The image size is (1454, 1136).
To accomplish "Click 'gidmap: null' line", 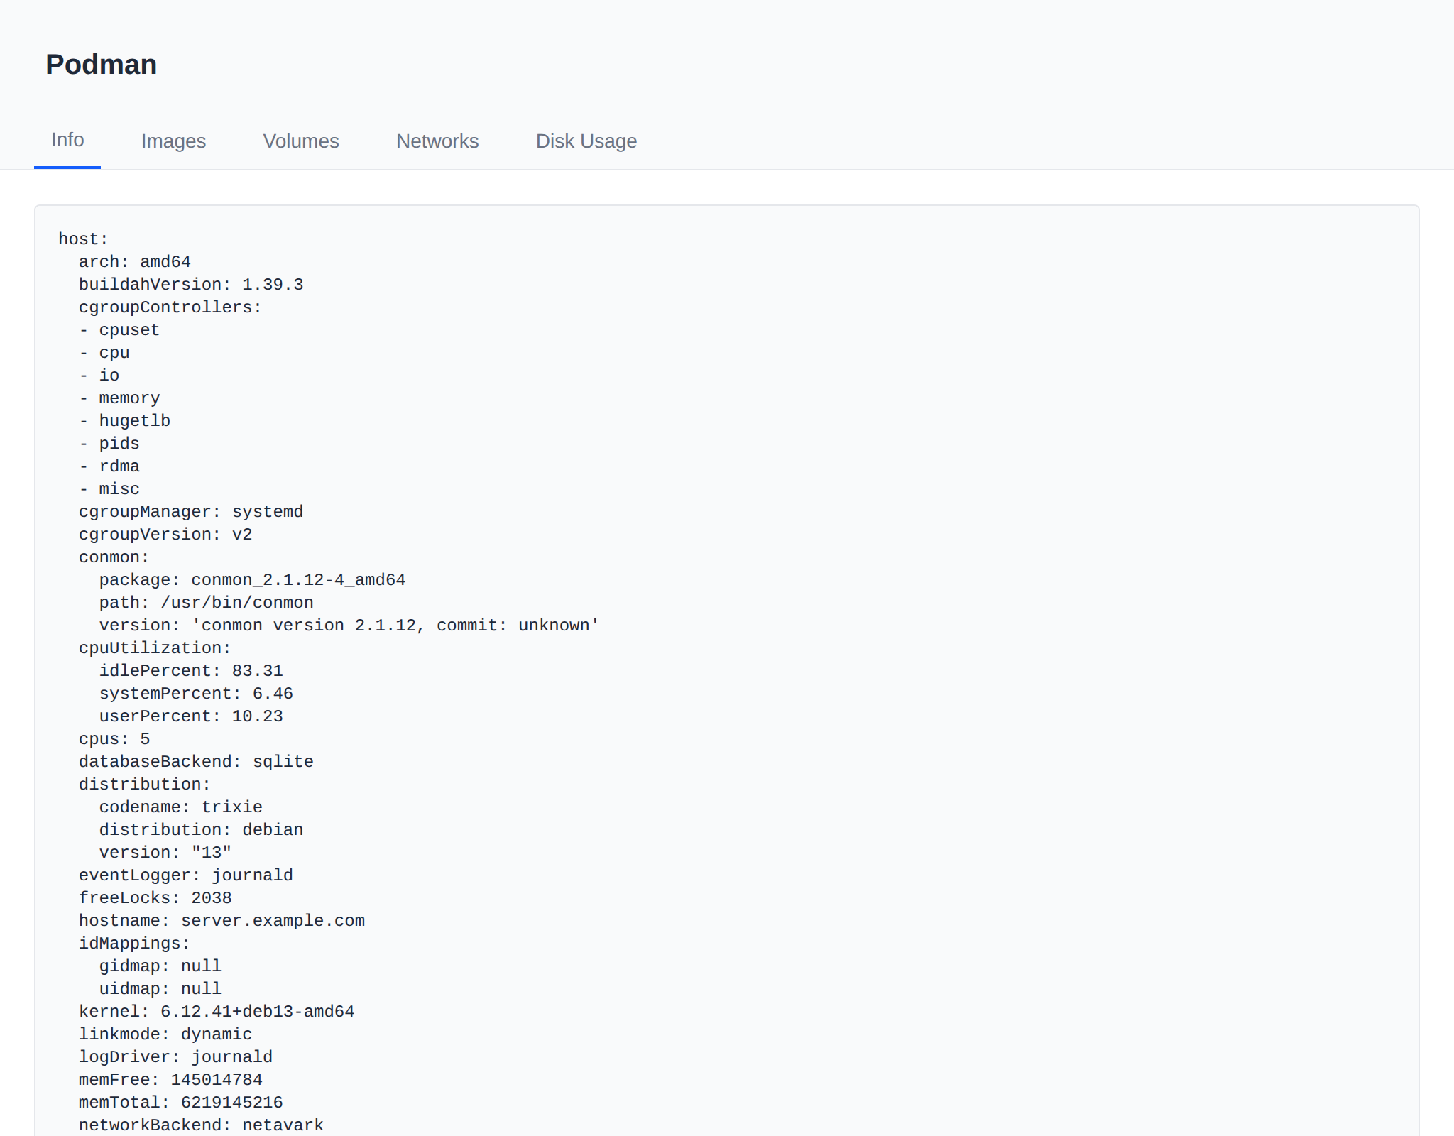I will (x=160, y=966).
